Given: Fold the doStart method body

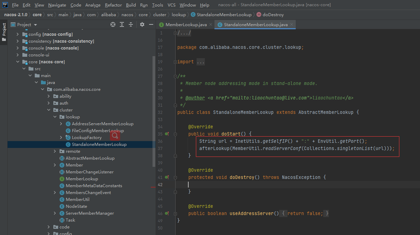Looking at the screenshot, I should [175, 134].
